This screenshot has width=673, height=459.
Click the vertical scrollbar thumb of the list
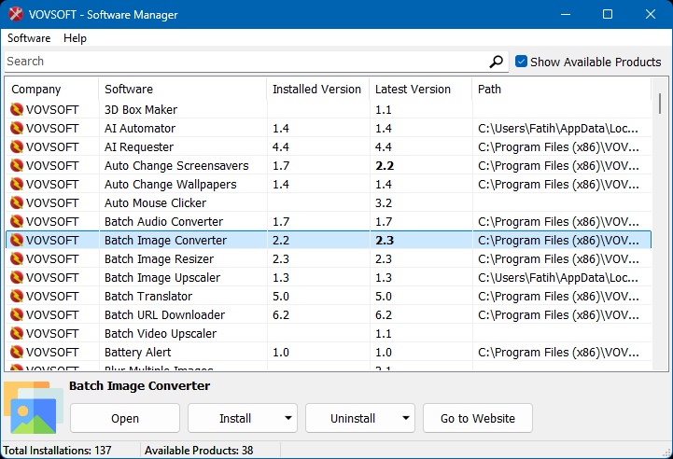tap(660, 104)
